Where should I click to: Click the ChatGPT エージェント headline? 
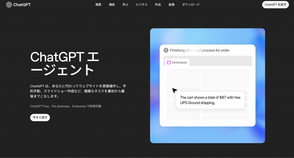click(65, 63)
